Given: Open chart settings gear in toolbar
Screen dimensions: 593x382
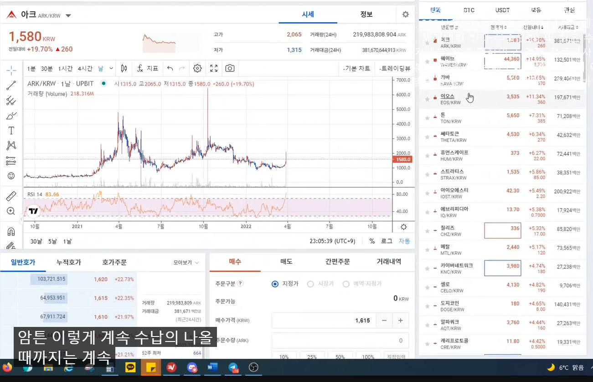Looking at the screenshot, I should coord(197,68).
